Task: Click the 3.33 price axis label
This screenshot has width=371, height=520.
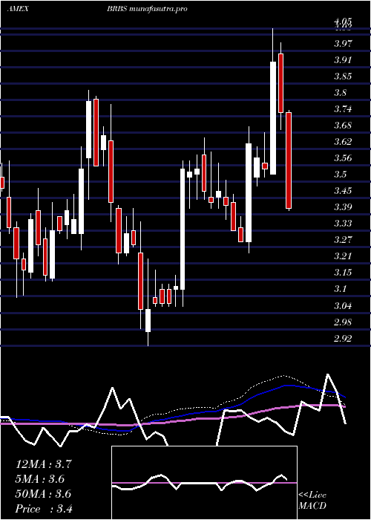Action: [343, 223]
